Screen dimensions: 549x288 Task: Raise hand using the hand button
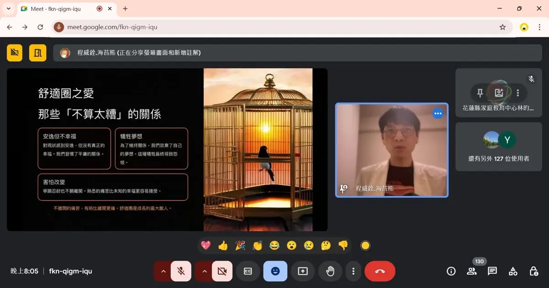tap(330, 271)
